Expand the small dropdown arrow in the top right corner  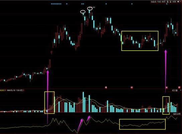click(x=181, y=2)
